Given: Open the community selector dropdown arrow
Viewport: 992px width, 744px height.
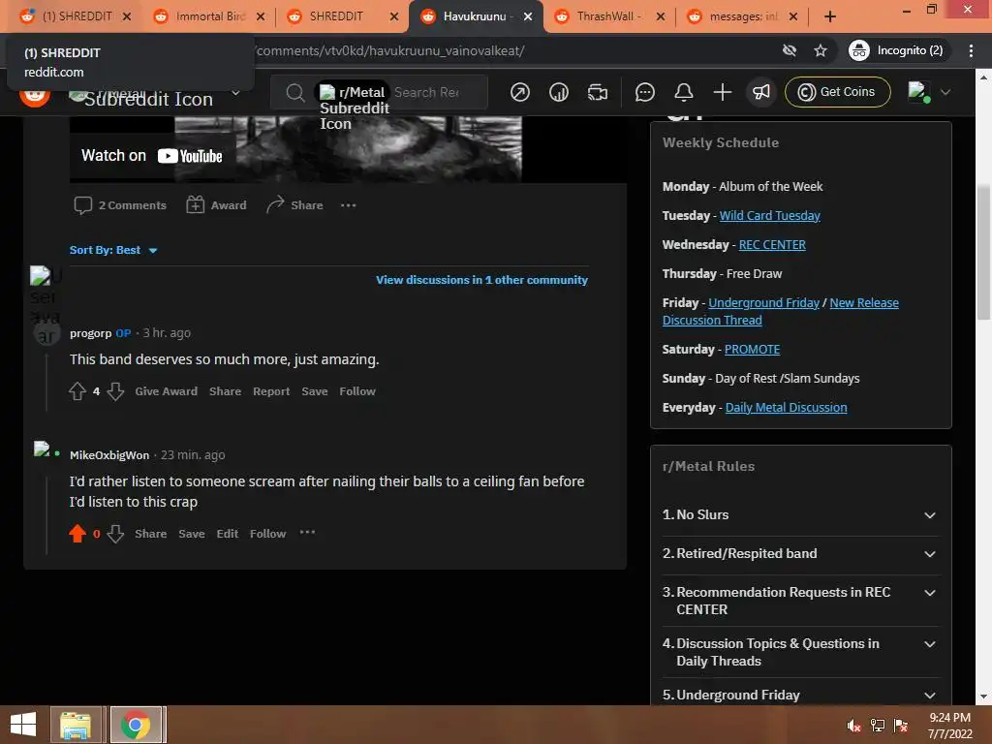Looking at the screenshot, I should point(236,92).
